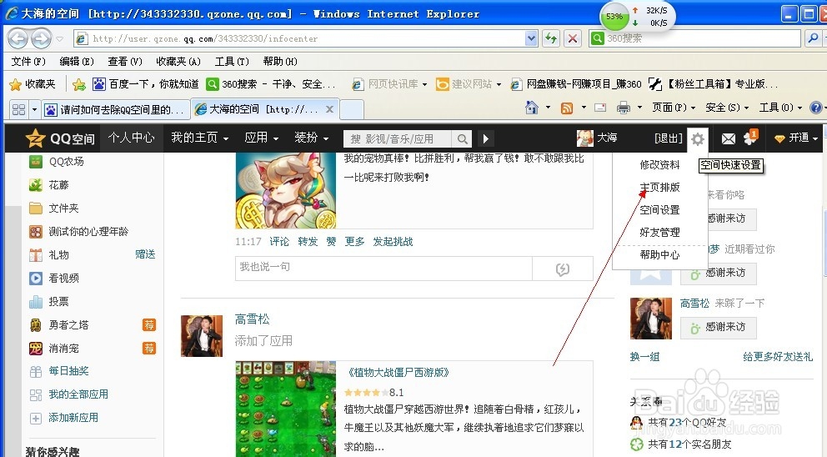This screenshot has width=827, height=457.
Task: Open the browser help question mark icon
Action: (815, 108)
